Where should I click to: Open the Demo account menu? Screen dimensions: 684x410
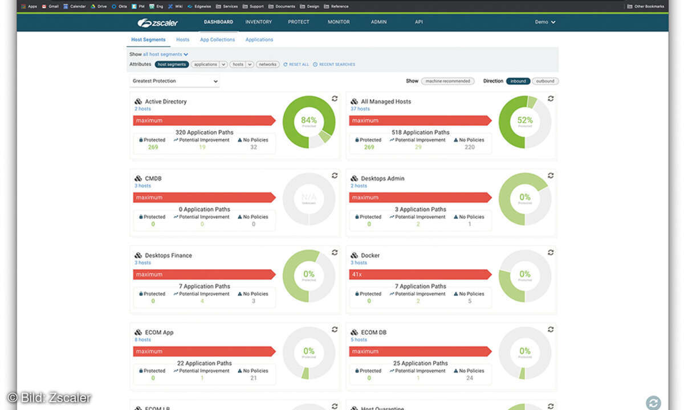(545, 22)
